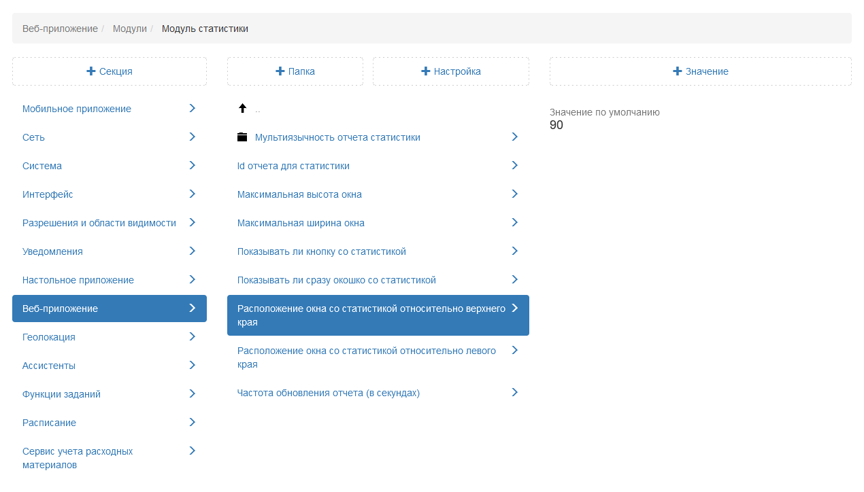
Task: Click the plus icon of Значение button
Action: 677,71
